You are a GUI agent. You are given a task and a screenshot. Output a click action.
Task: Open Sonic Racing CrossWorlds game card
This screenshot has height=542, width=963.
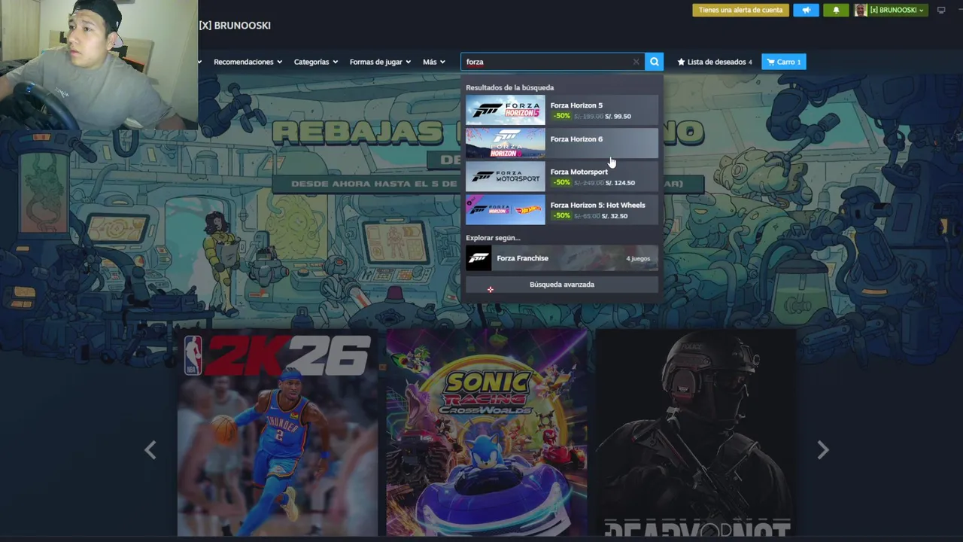487,432
